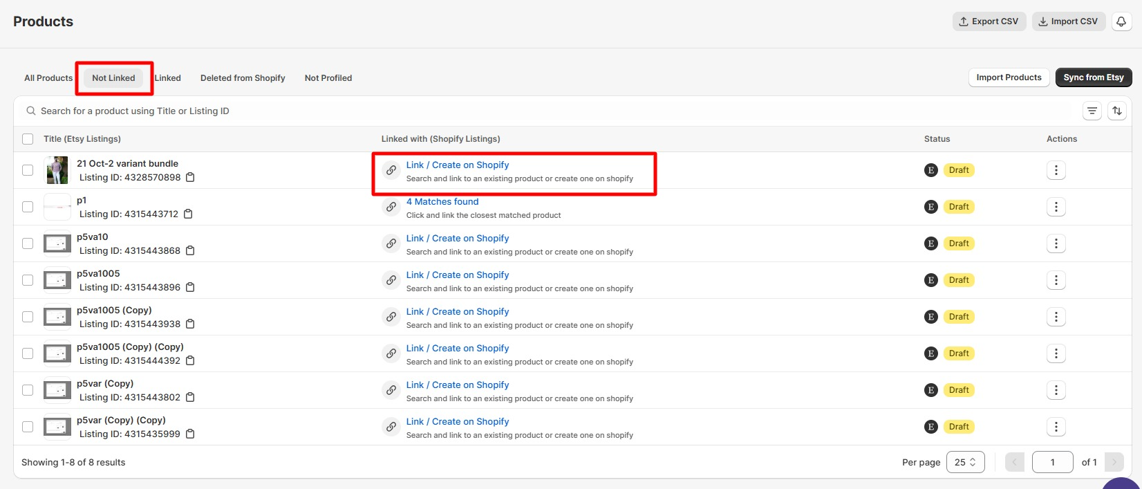Open the Per page 25 dropdown
Screen dimensions: 1142x489
(965, 462)
